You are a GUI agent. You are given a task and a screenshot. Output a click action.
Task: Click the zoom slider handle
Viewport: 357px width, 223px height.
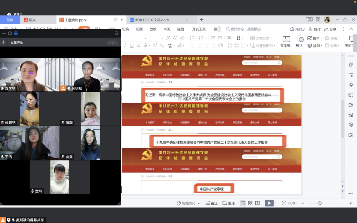click(320, 203)
